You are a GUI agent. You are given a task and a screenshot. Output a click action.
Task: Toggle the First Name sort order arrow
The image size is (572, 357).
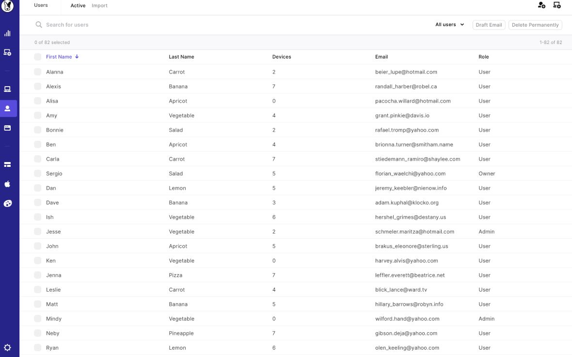(x=78, y=57)
